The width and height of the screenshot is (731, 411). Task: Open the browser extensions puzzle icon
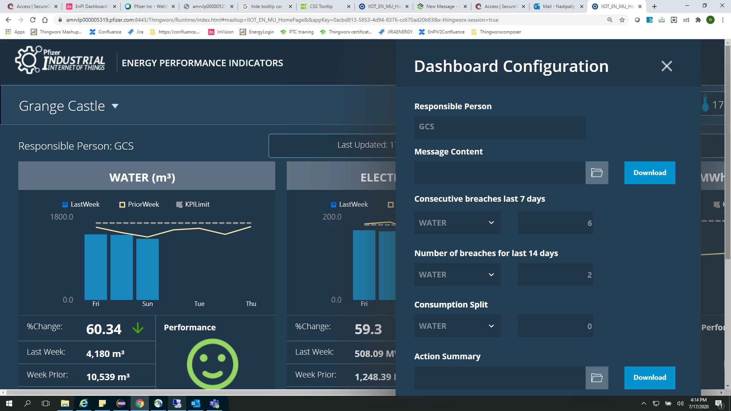pyautogui.click(x=698, y=20)
